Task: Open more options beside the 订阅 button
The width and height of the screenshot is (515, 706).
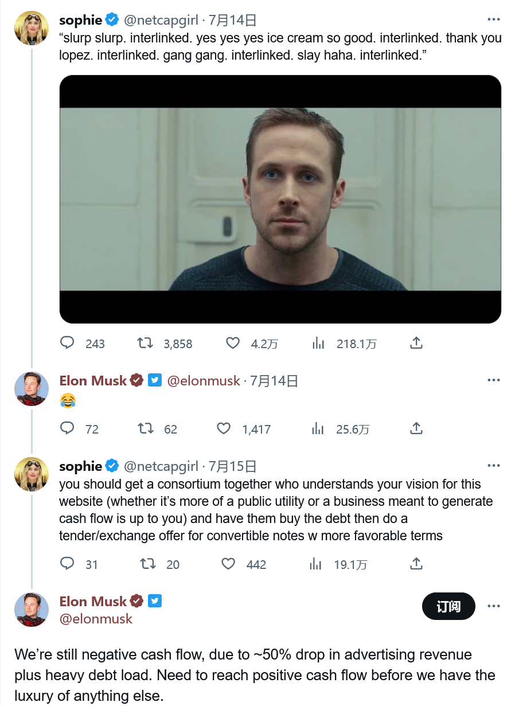Action: click(493, 606)
